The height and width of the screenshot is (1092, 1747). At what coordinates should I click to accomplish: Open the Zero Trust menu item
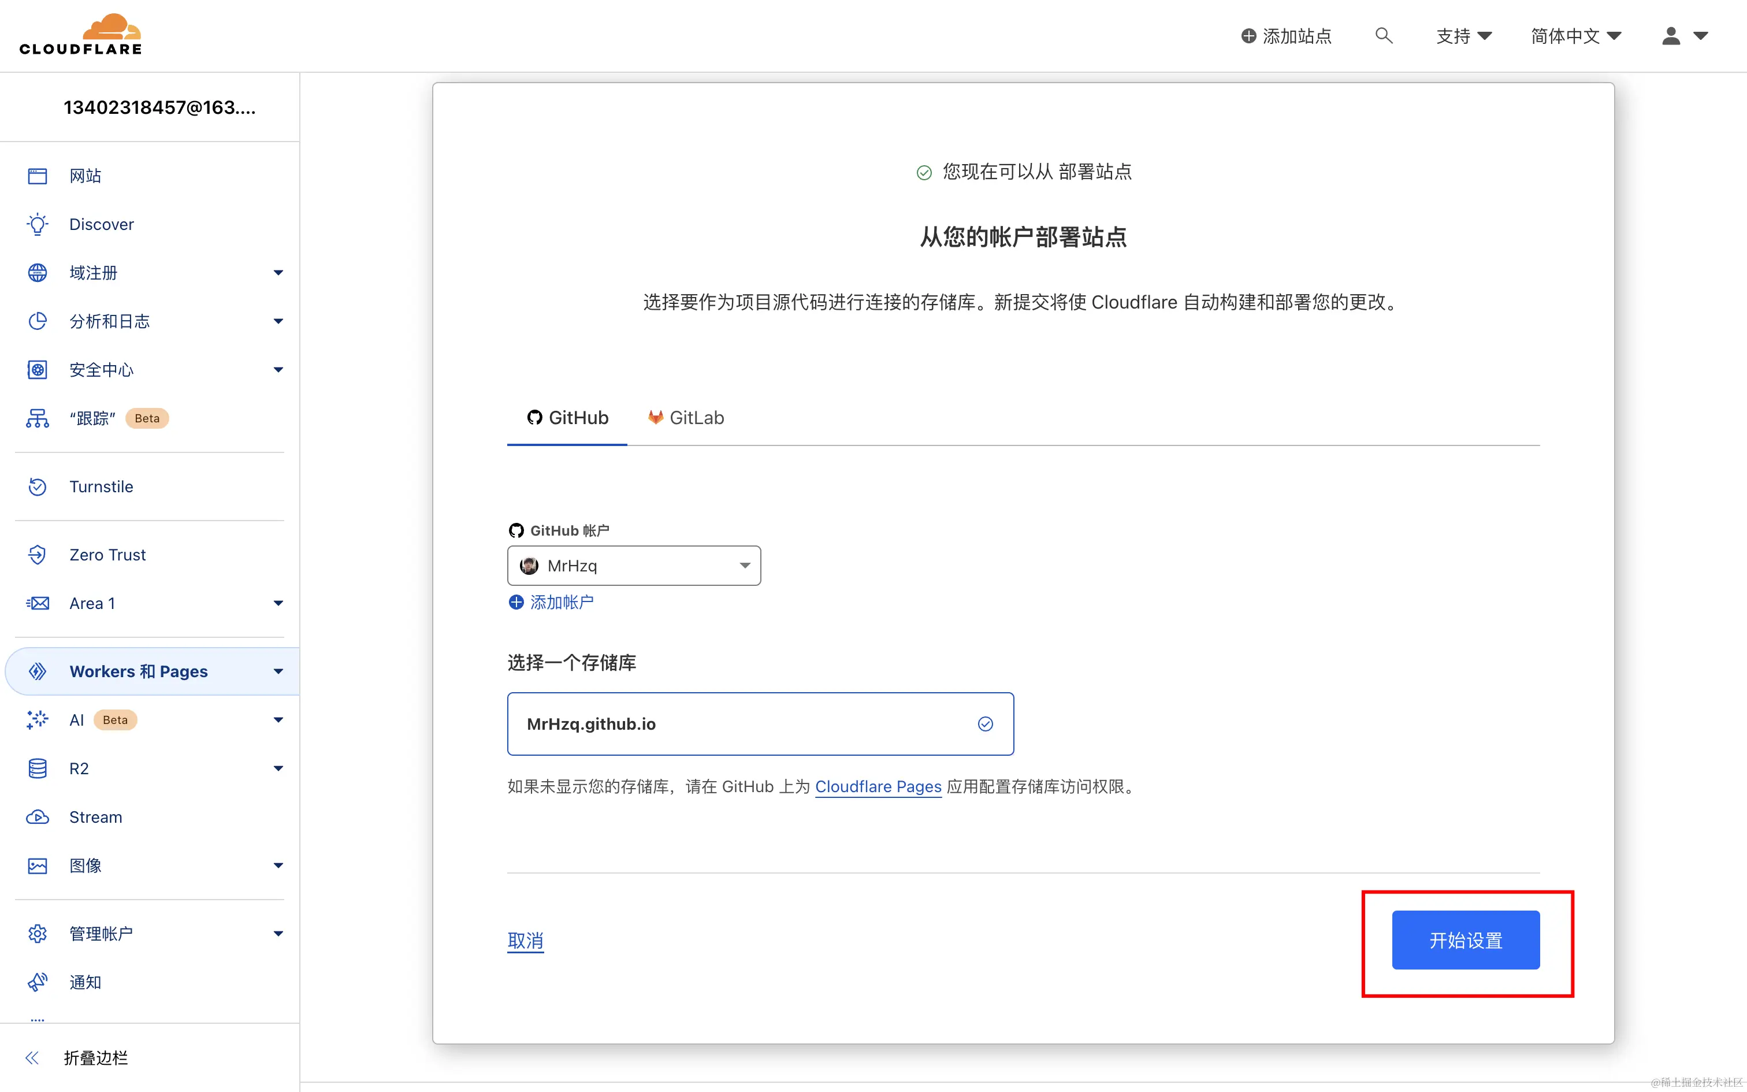click(x=107, y=555)
